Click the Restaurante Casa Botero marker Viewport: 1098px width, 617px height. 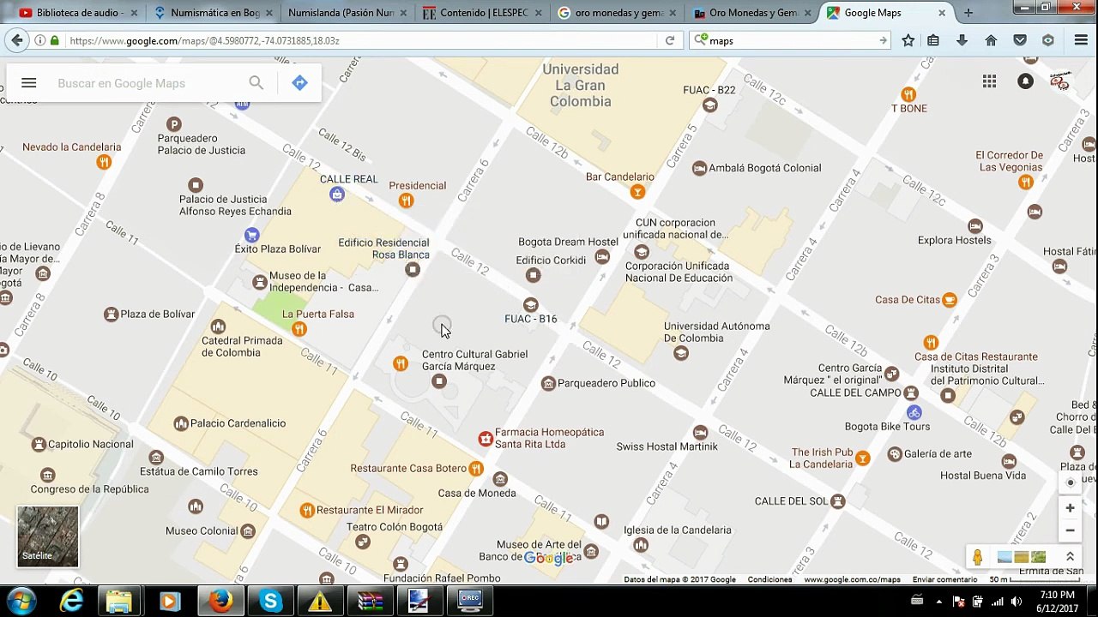point(475,468)
